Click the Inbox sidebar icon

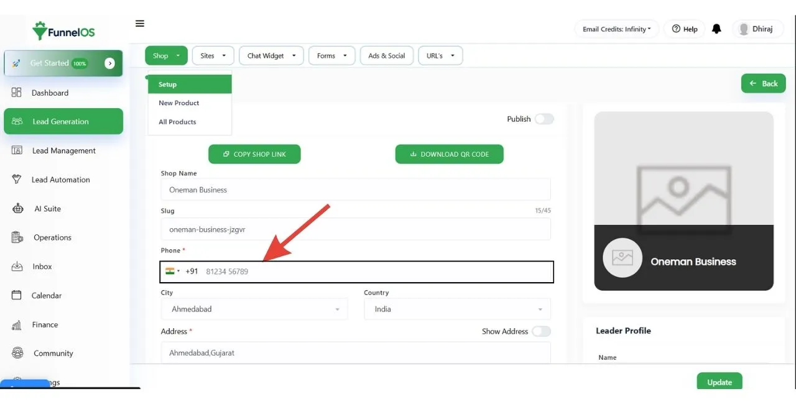click(x=17, y=267)
